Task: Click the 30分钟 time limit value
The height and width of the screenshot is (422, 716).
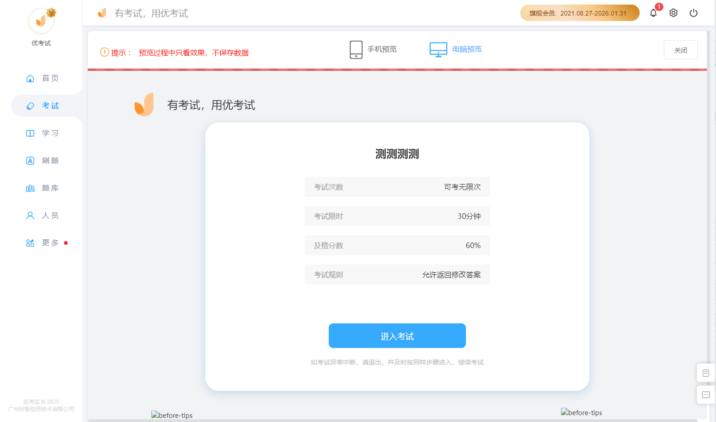Action: click(x=469, y=216)
